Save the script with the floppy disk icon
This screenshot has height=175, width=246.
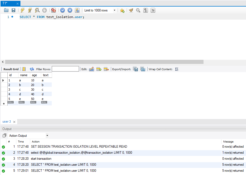(14, 10)
